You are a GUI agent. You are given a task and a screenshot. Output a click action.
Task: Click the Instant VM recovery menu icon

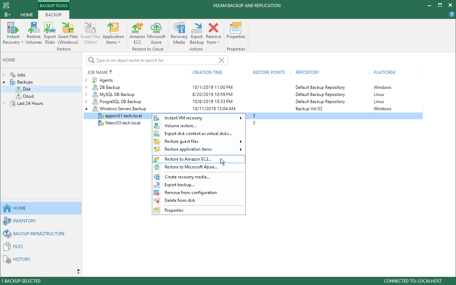pyautogui.click(x=157, y=118)
